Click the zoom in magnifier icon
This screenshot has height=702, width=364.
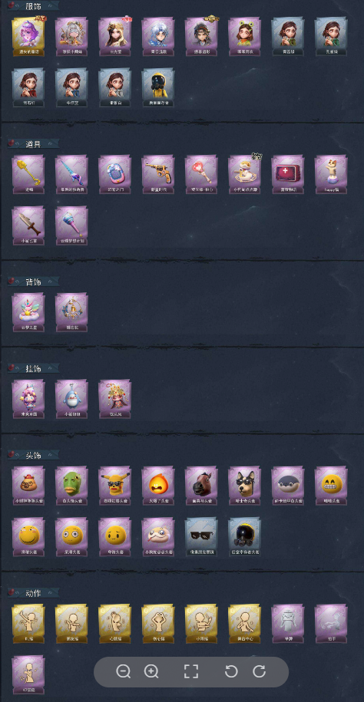point(151,671)
